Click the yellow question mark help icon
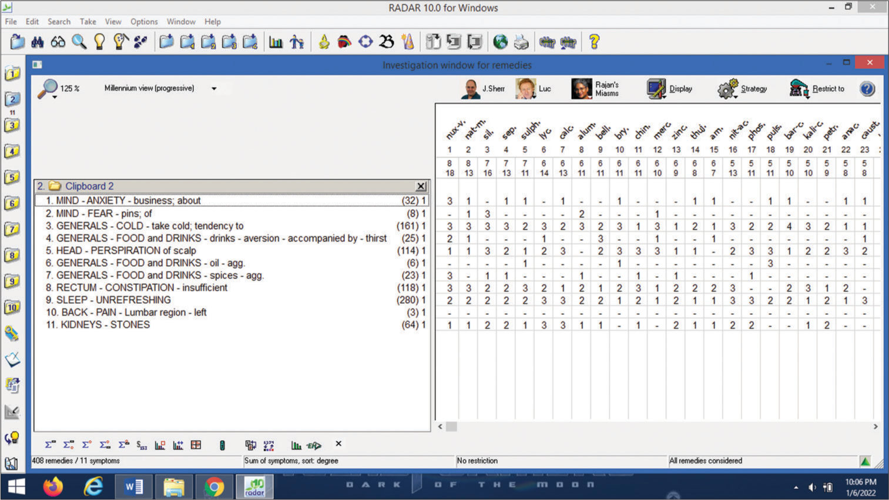Viewport: 889px width, 500px height. pyautogui.click(x=594, y=42)
